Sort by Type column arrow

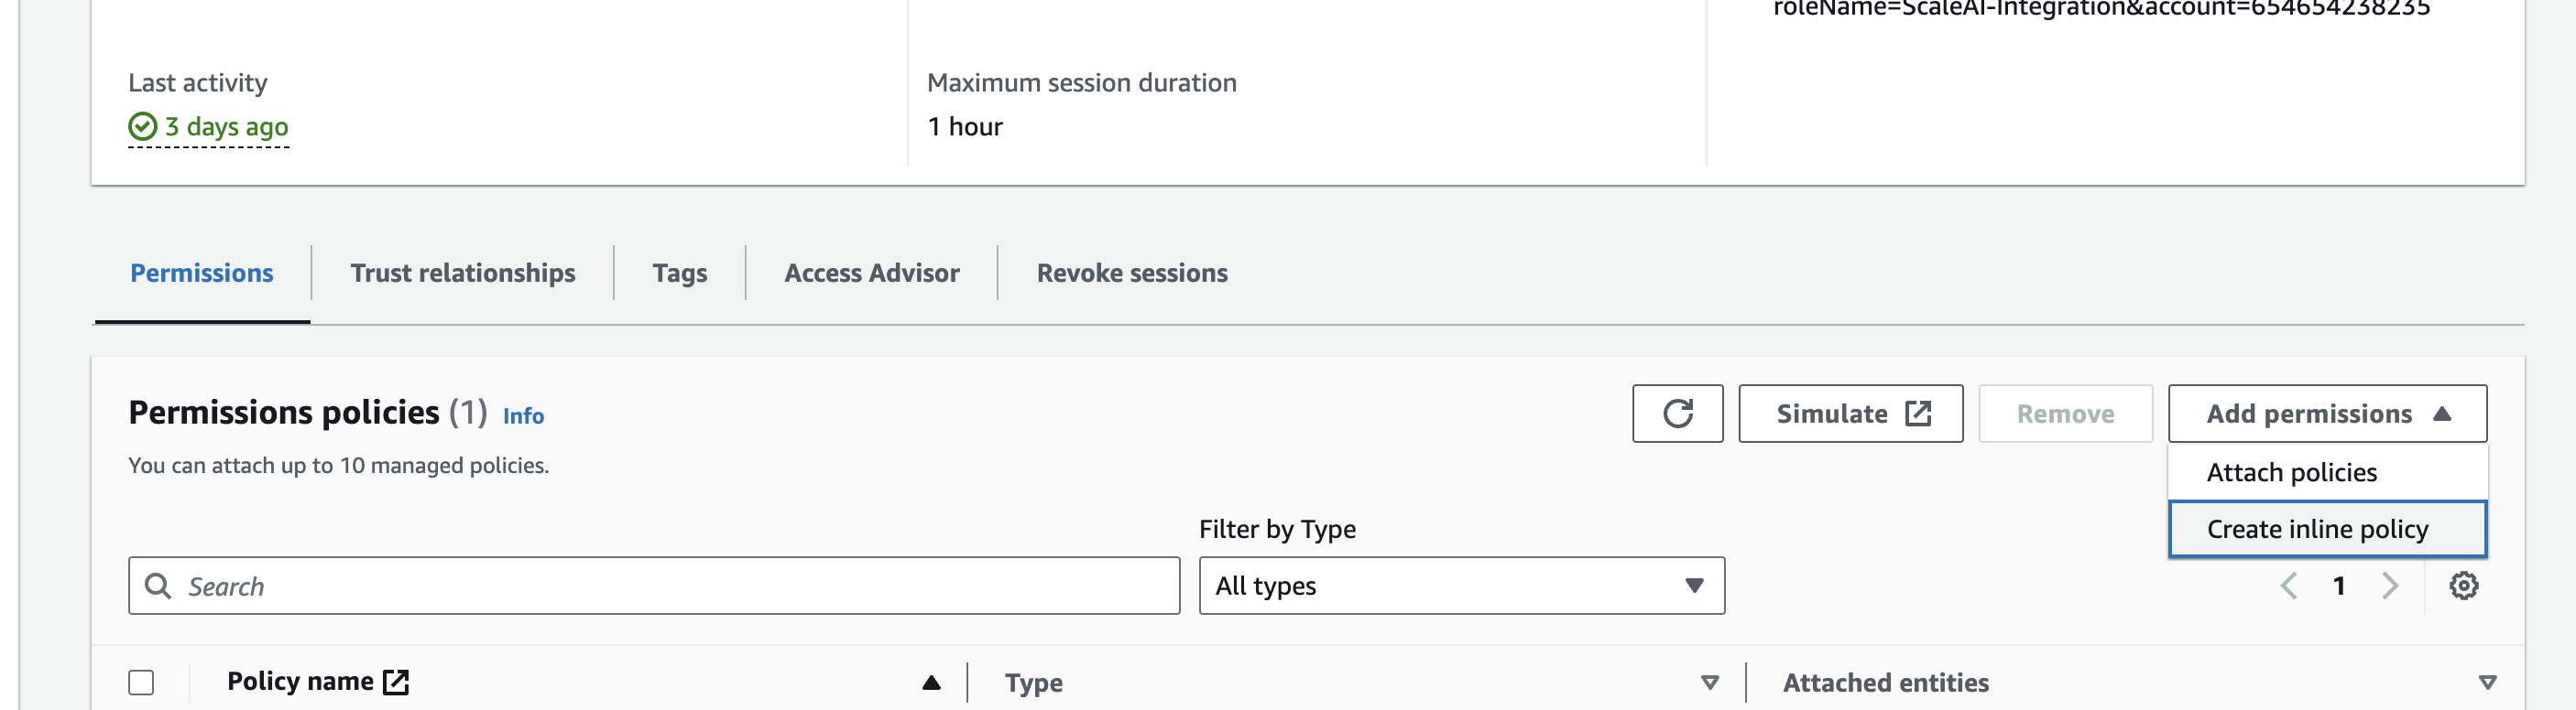(x=1710, y=683)
